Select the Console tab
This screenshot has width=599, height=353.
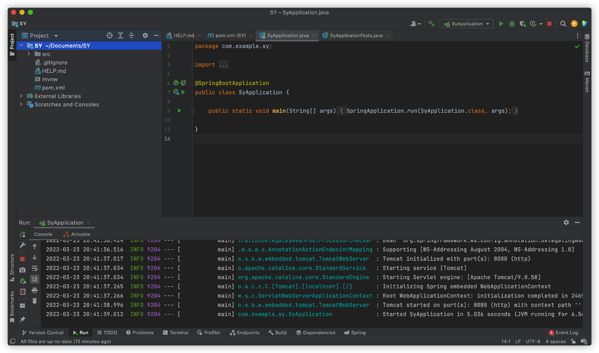(43, 234)
